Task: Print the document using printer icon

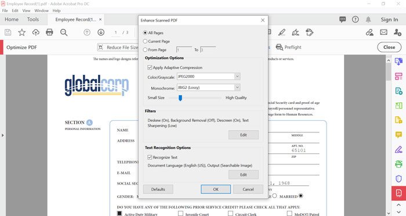Action: (x=49, y=33)
